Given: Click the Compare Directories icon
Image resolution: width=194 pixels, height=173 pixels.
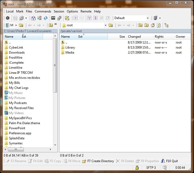Looking at the screenshot, I should tap(33, 18).
